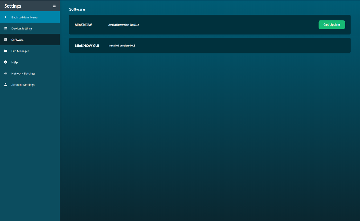Click the Software page heading
Screen dimensions: 360x221
tap(77, 9)
